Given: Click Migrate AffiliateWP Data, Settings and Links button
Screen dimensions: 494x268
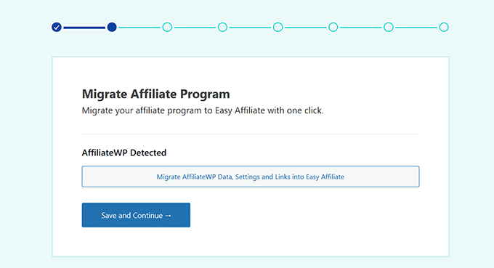Looking at the screenshot, I should tap(251, 176).
